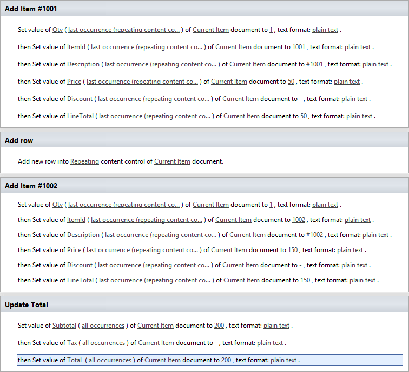This screenshot has height=372, width=409.
Task: Edit value 150 in Price action of #1002
Action: [293, 250]
